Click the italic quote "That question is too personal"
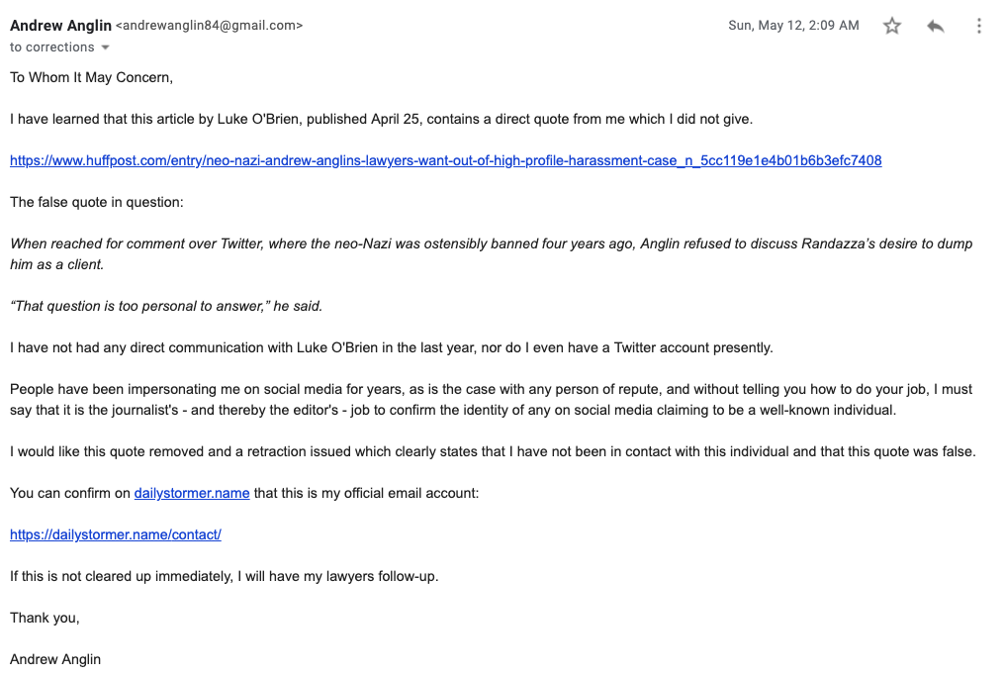Image resolution: width=1004 pixels, height=676 pixels. click(166, 306)
